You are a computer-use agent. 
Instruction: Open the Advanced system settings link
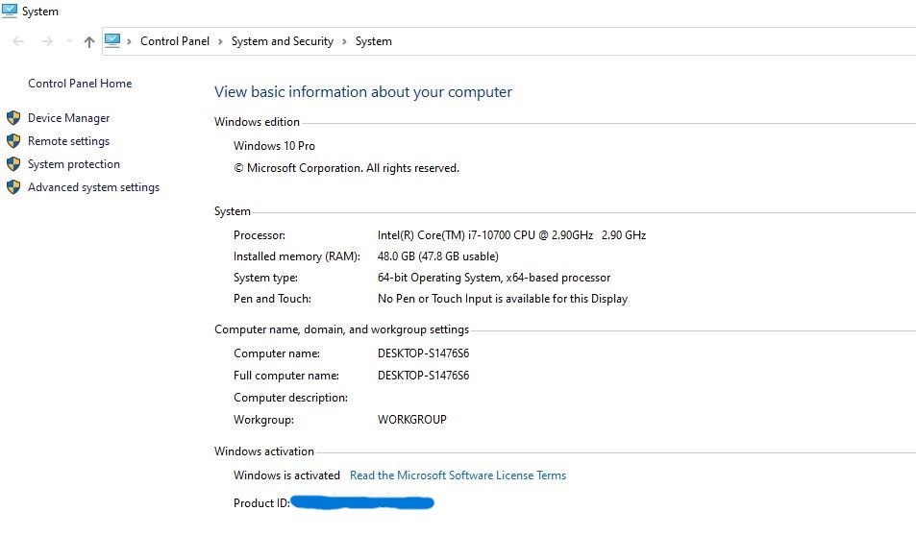tap(93, 187)
